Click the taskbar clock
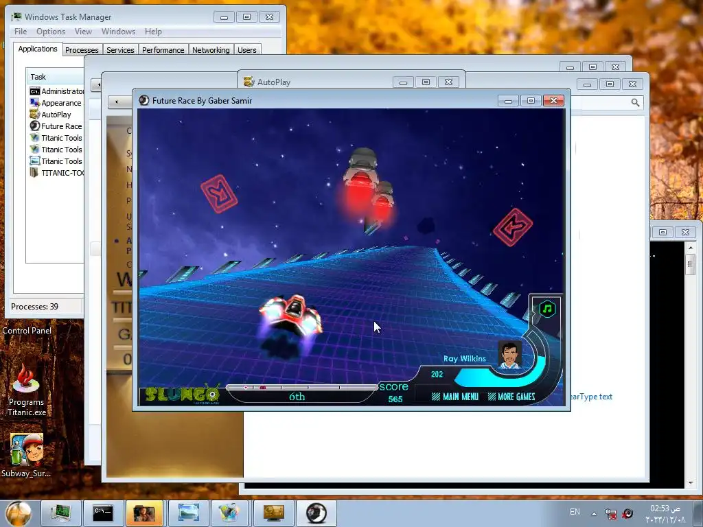 [x=665, y=513]
